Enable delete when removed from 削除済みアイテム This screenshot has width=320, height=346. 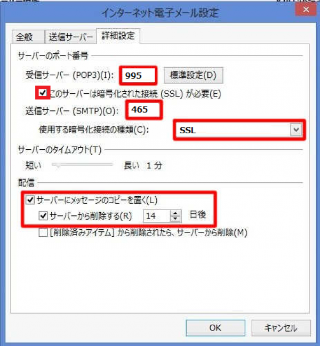tap(43, 232)
